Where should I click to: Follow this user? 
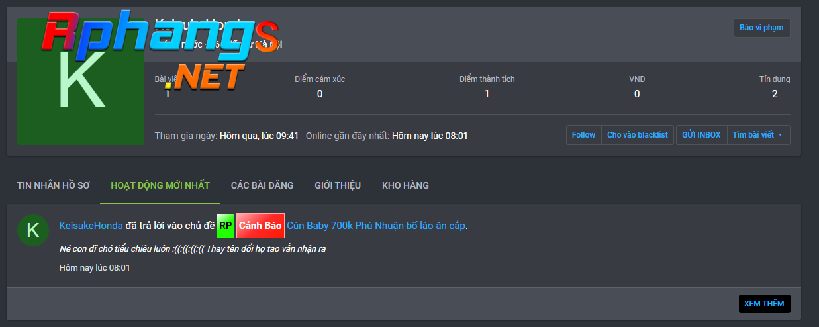pyautogui.click(x=583, y=135)
